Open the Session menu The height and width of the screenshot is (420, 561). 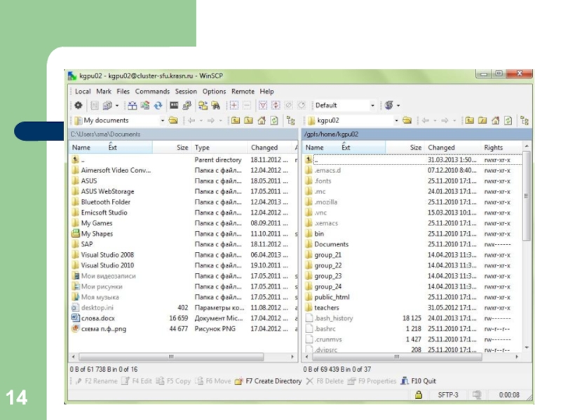click(x=186, y=92)
